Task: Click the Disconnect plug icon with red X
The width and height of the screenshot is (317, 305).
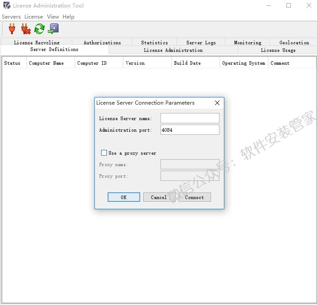Action: click(x=26, y=29)
